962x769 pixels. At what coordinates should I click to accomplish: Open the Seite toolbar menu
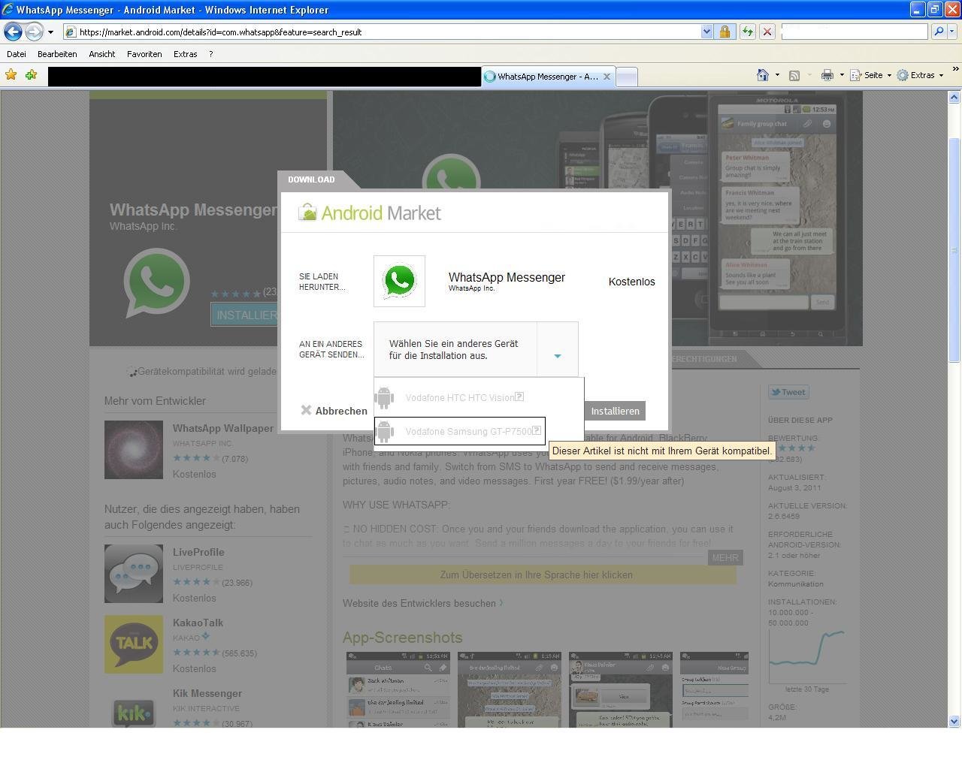(870, 75)
